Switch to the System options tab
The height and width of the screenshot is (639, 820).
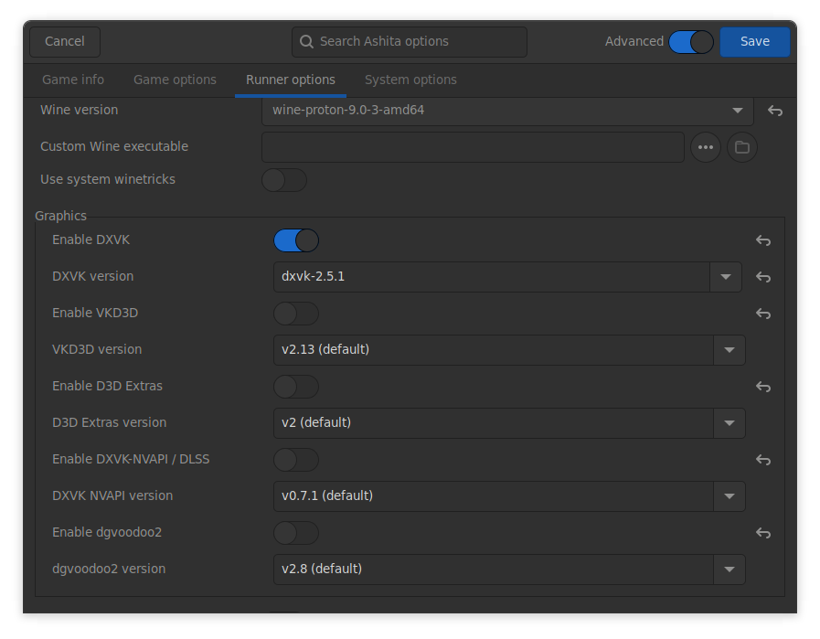click(x=410, y=80)
